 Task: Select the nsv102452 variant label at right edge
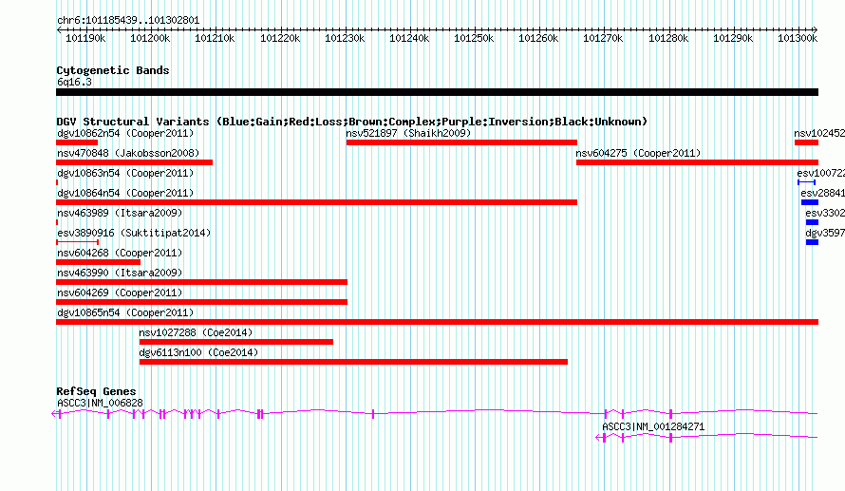coord(819,133)
